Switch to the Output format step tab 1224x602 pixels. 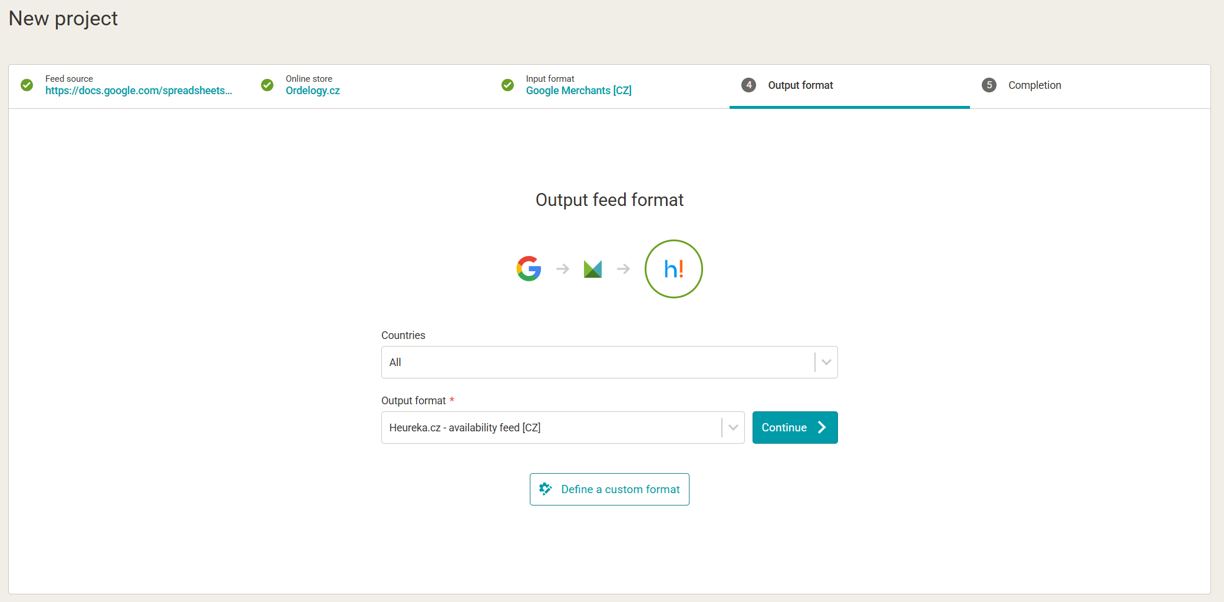click(x=800, y=85)
